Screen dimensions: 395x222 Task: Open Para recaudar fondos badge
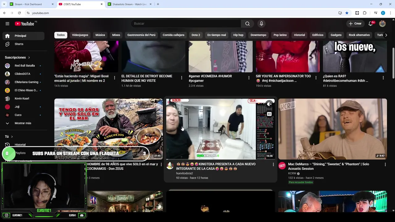[301, 183]
